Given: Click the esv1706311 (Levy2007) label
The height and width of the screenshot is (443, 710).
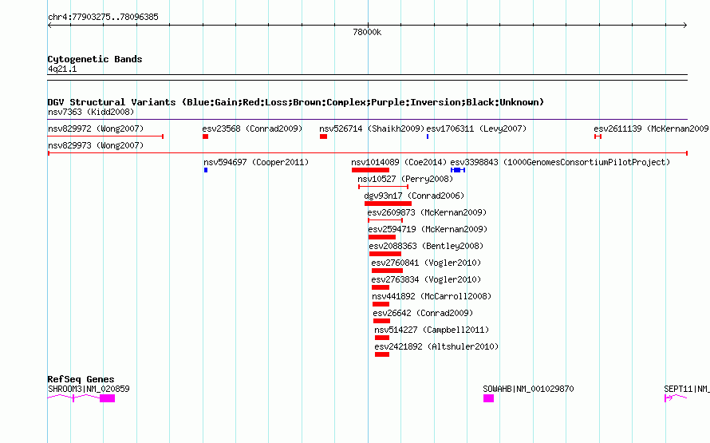Looking at the screenshot, I should pos(476,129).
